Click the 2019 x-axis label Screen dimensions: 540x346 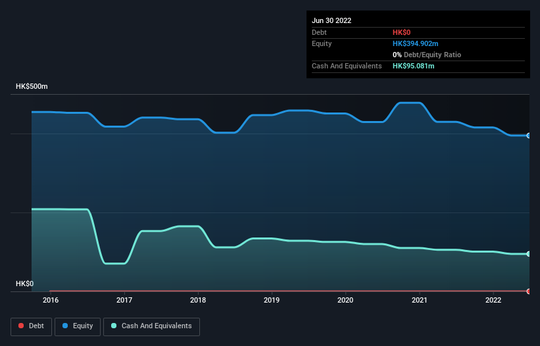click(272, 300)
